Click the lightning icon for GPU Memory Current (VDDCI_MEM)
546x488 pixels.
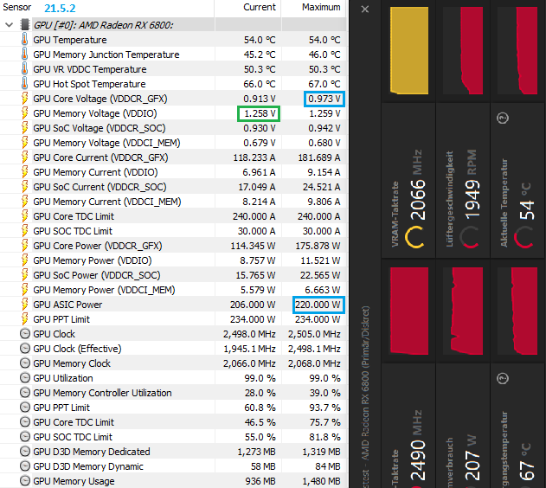(x=25, y=202)
